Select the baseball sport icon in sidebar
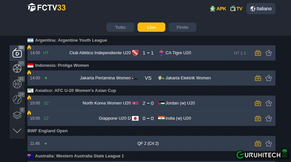291x162 pixels. [17, 100]
